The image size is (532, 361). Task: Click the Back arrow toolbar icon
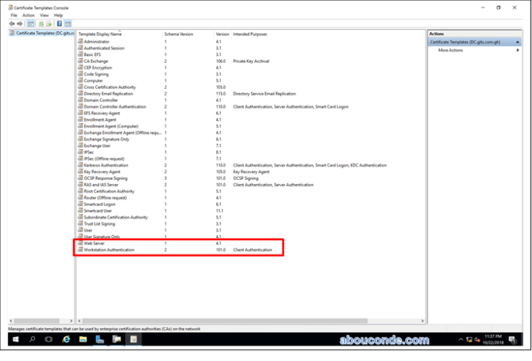(12, 24)
